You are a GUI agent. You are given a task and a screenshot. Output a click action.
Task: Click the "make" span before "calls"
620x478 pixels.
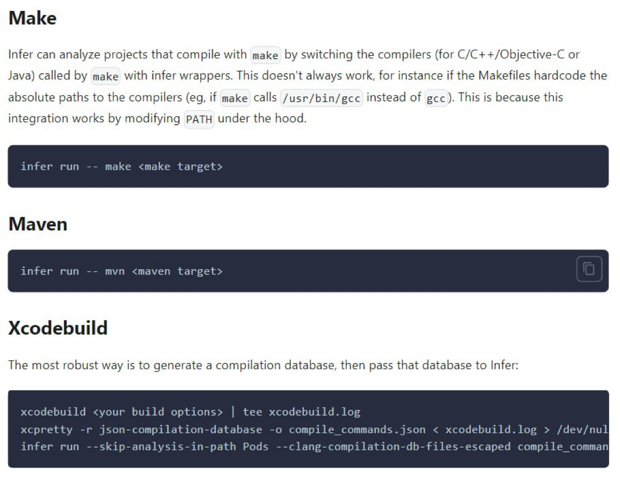[x=235, y=97]
